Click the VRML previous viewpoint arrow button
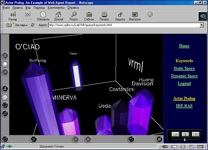The image size is (208, 150). (x=76, y=139)
